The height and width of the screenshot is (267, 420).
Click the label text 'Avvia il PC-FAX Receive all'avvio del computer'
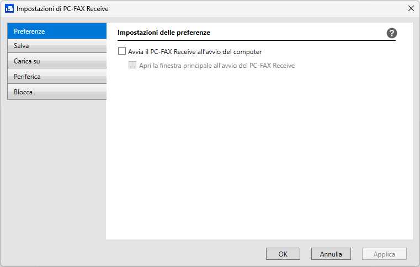(195, 52)
